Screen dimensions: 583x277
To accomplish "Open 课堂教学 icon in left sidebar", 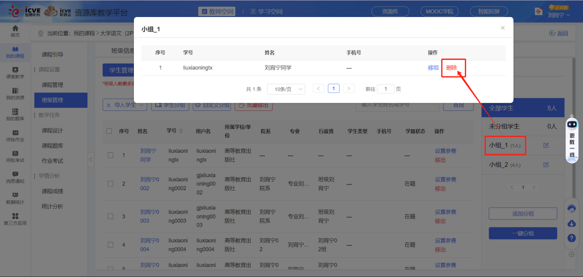I will coord(15,72).
